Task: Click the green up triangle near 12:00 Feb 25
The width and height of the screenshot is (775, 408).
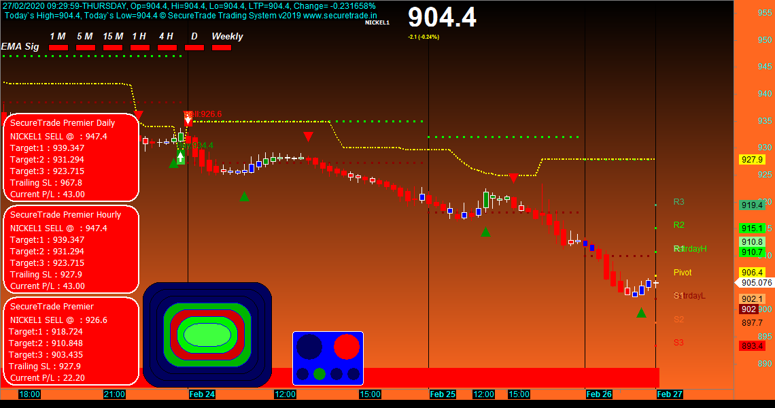Action: coord(486,232)
